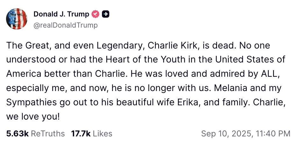
Task: Open the @realDonaldTrump handle link
Action: [x=65, y=25]
